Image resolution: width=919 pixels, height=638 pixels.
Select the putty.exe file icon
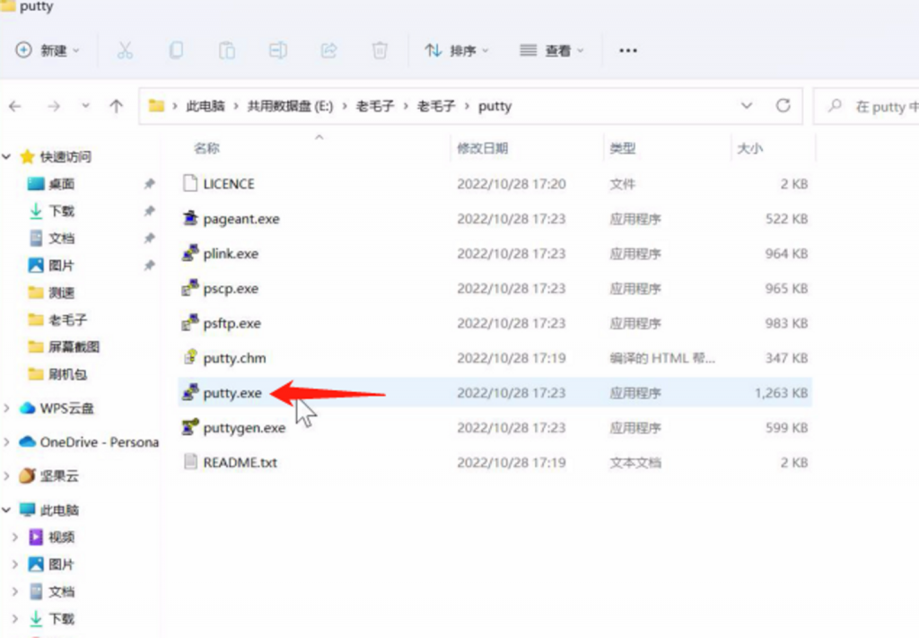pyautogui.click(x=190, y=392)
